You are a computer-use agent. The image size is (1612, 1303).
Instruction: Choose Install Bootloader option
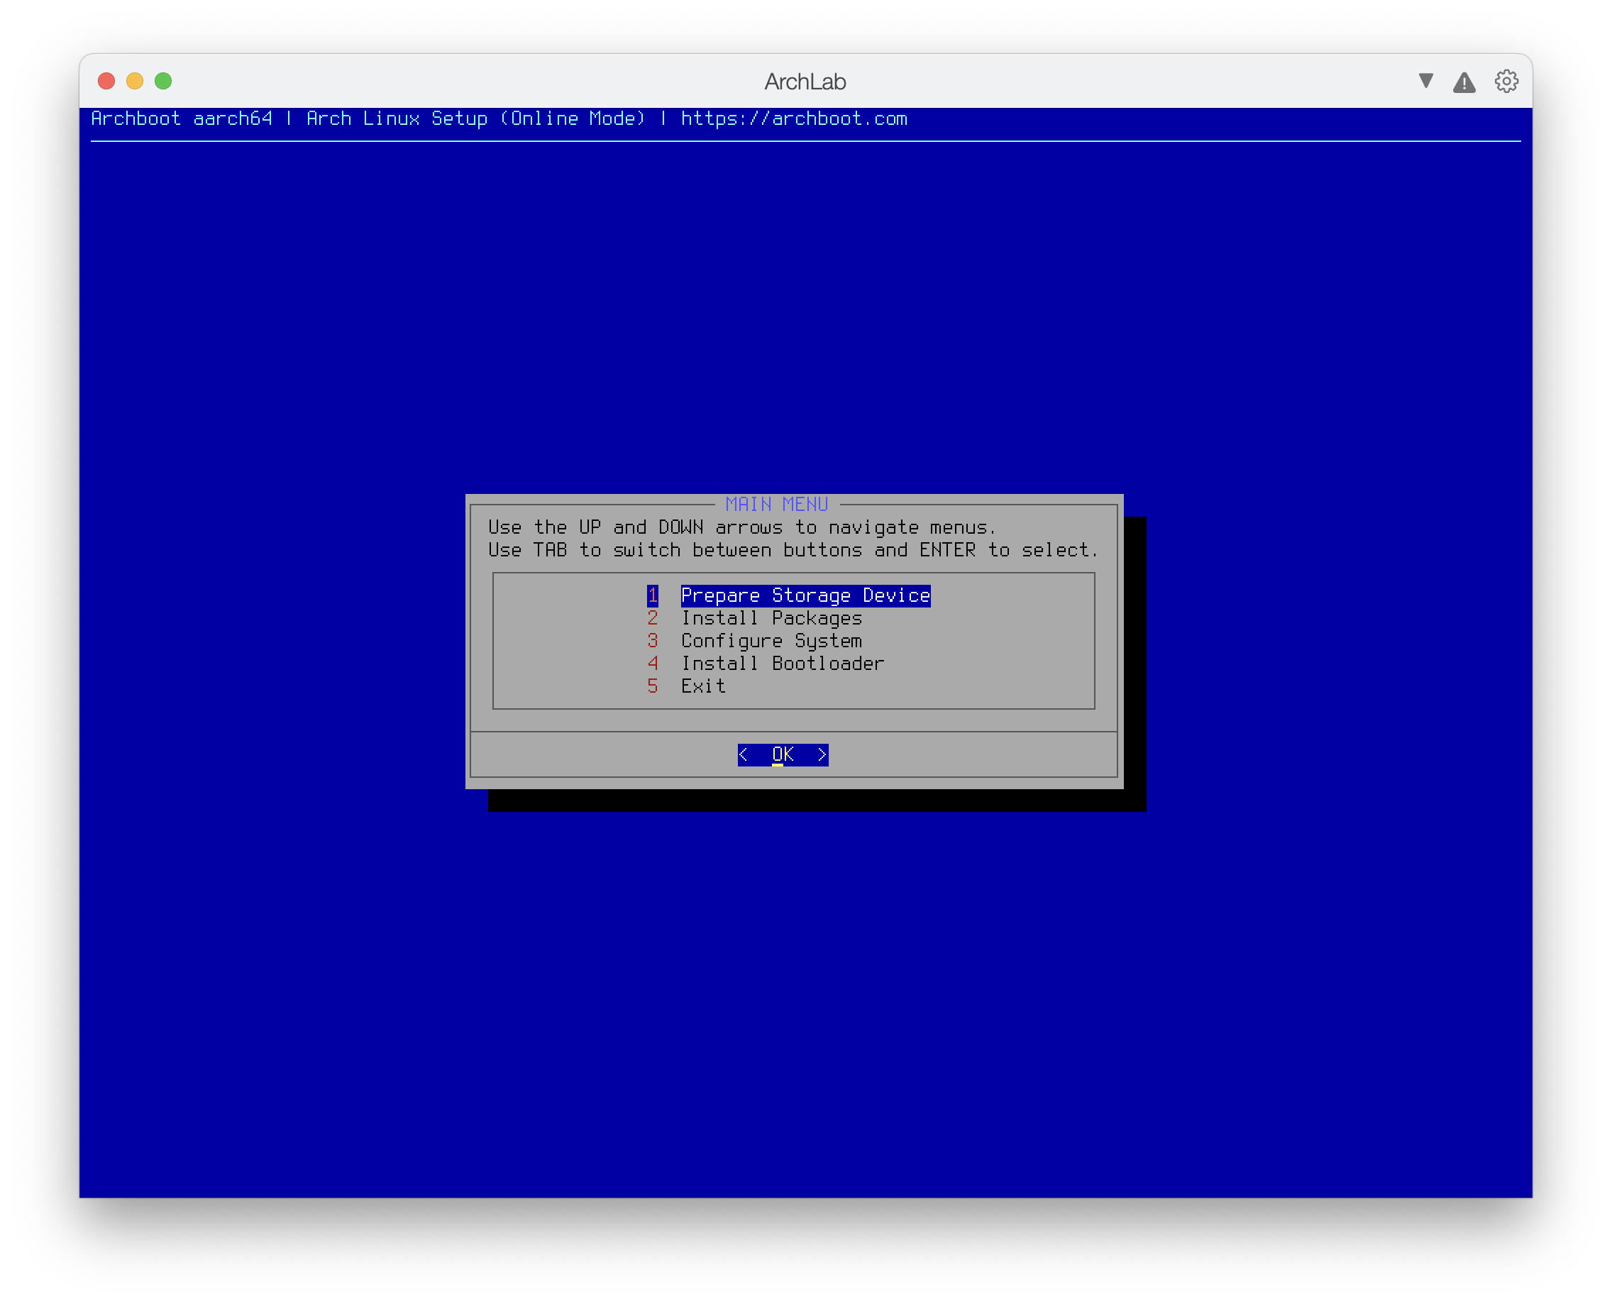coord(782,664)
